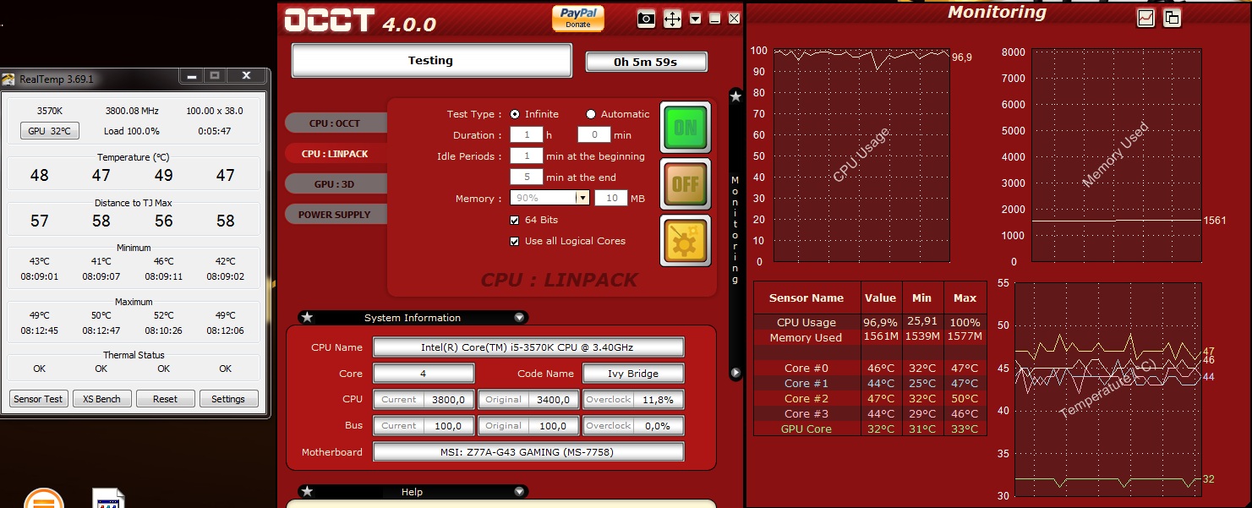Image resolution: width=1252 pixels, height=508 pixels.
Task: Click the Memory MB value field
Action: coord(610,198)
